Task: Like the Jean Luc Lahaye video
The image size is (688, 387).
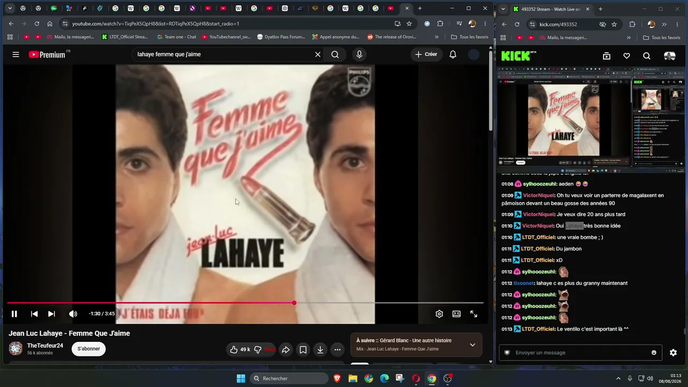Action: pyautogui.click(x=240, y=349)
